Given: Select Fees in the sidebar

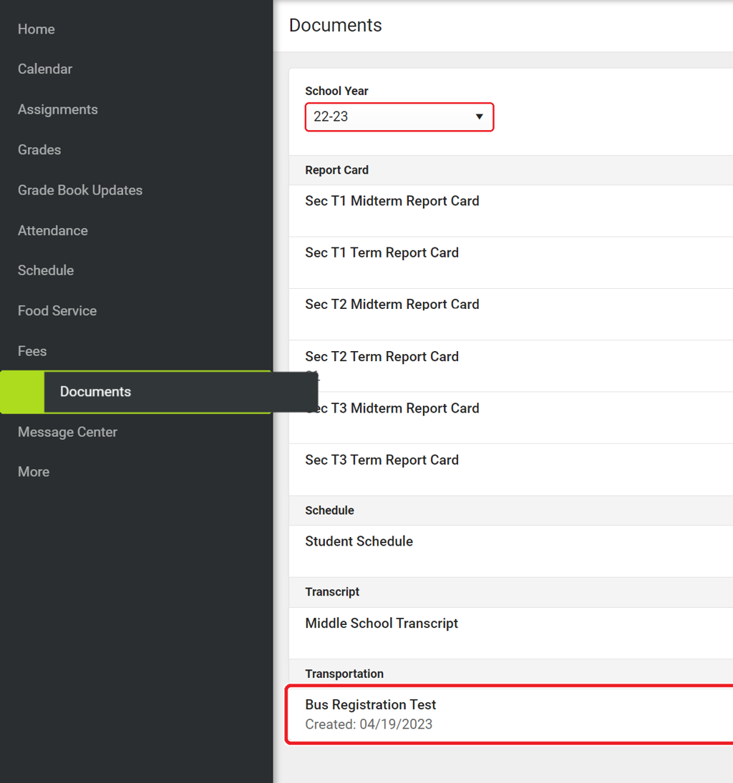Looking at the screenshot, I should click(x=32, y=351).
